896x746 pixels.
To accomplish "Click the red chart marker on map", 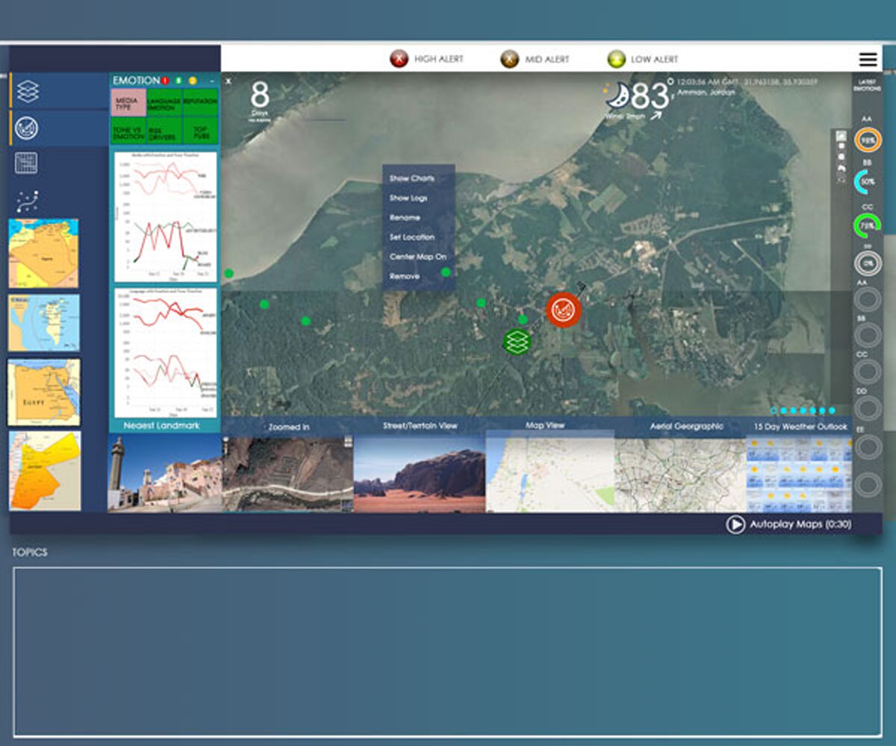I will (x=564, y=310).
